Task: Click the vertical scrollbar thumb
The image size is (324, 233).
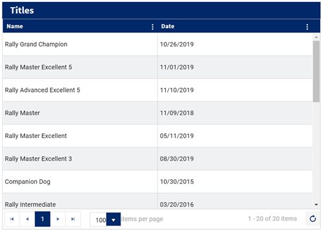Action: pos(316,71)
